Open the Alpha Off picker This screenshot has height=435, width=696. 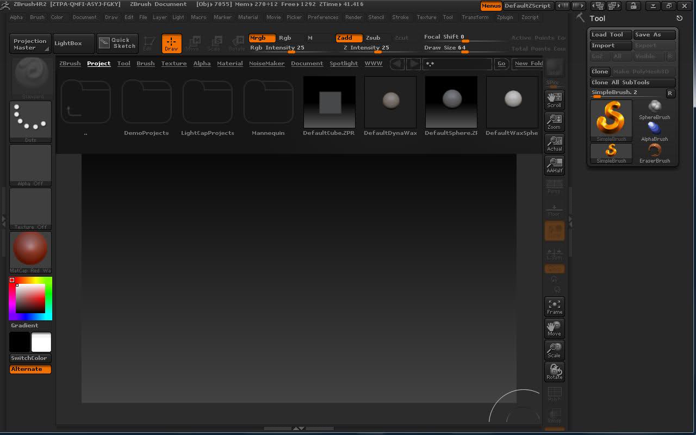(x=30, y=165)
